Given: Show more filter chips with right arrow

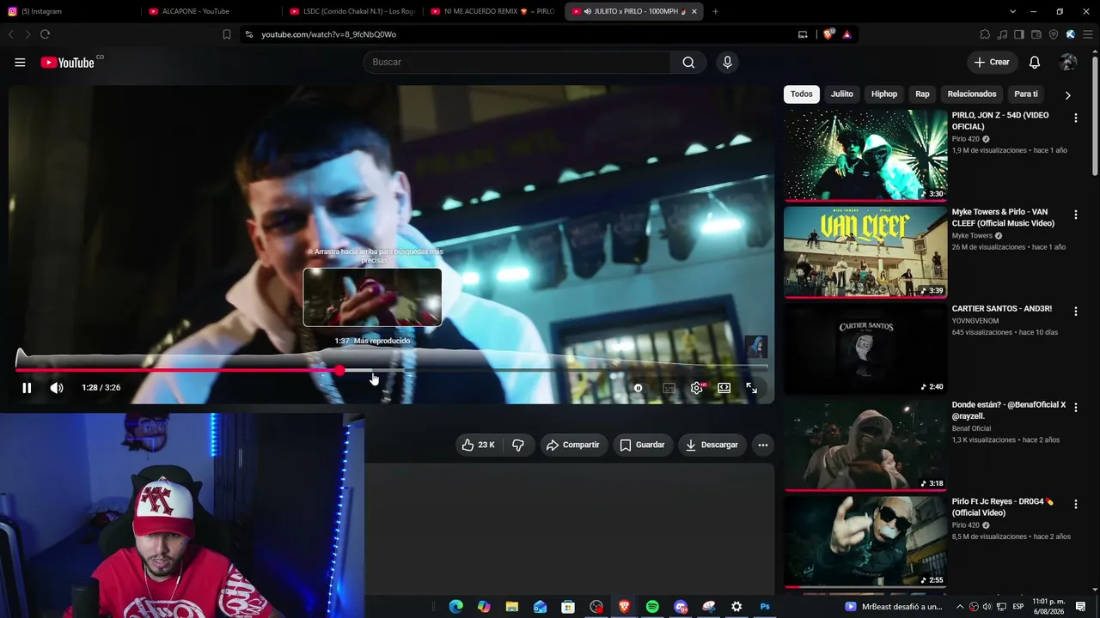Looking at the screenshot, I should [x=1068, y=95].
